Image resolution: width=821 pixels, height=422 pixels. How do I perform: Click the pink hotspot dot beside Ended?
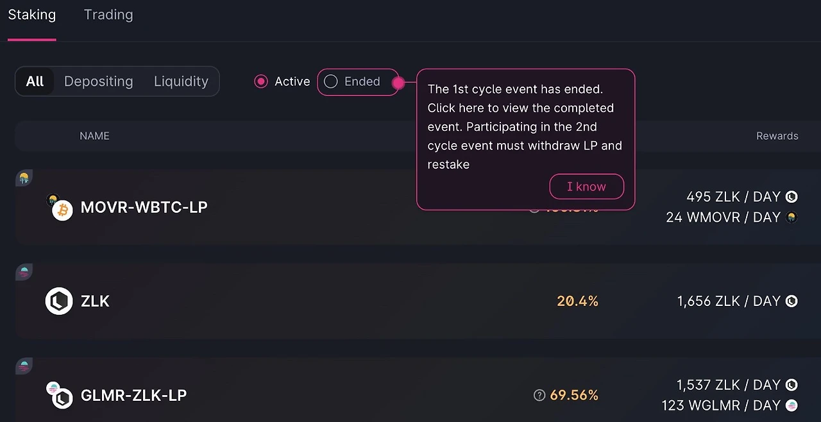398,83
